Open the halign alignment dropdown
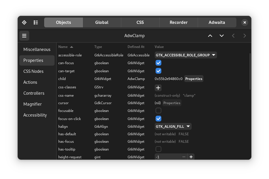The width and height of the screenshot is (269, 179). coord(173,126)
